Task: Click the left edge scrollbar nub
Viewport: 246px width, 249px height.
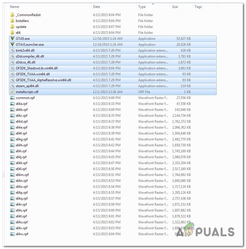Action: point(4,175)
